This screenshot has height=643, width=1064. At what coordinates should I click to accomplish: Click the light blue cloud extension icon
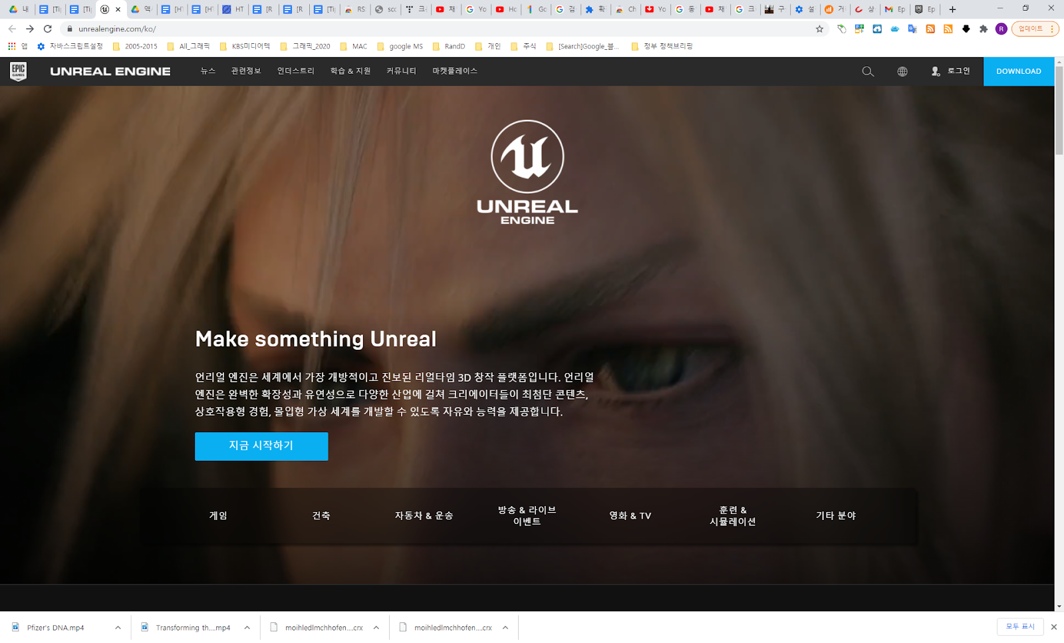pyautogui.click(x=895, y=29)
